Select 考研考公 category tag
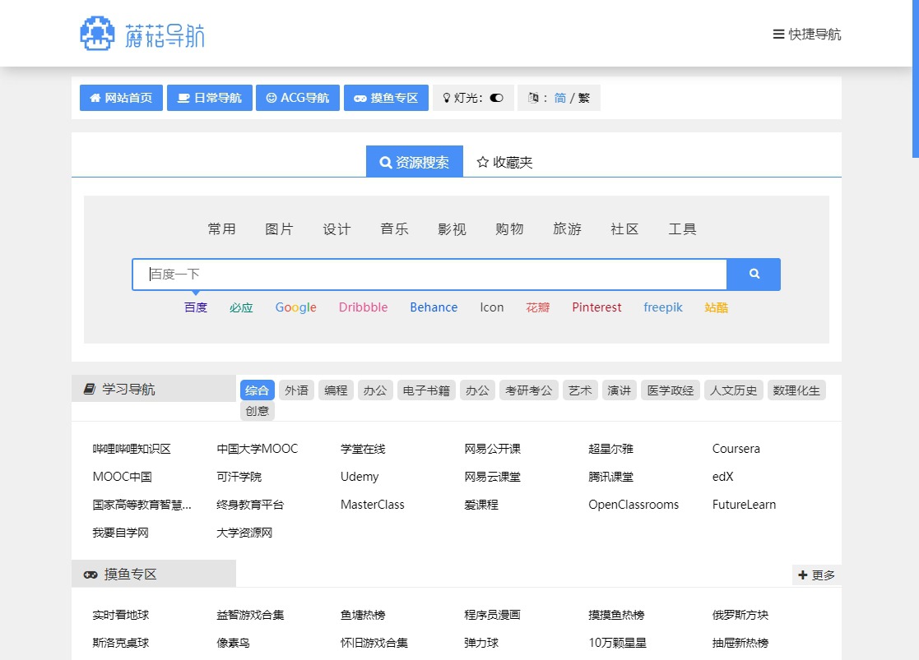The width and height of the screenshot is (919, 660). tap(529, 390)
